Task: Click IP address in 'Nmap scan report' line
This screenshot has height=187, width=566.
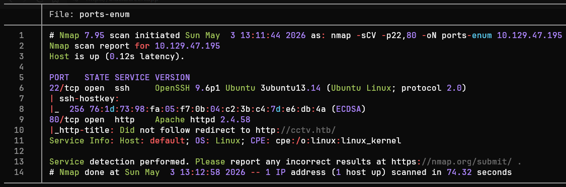Action: click(187, 46)
